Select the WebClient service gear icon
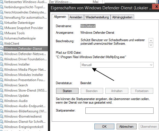The image size is (159, 131). pyautogui.click(x=2, y=44)
